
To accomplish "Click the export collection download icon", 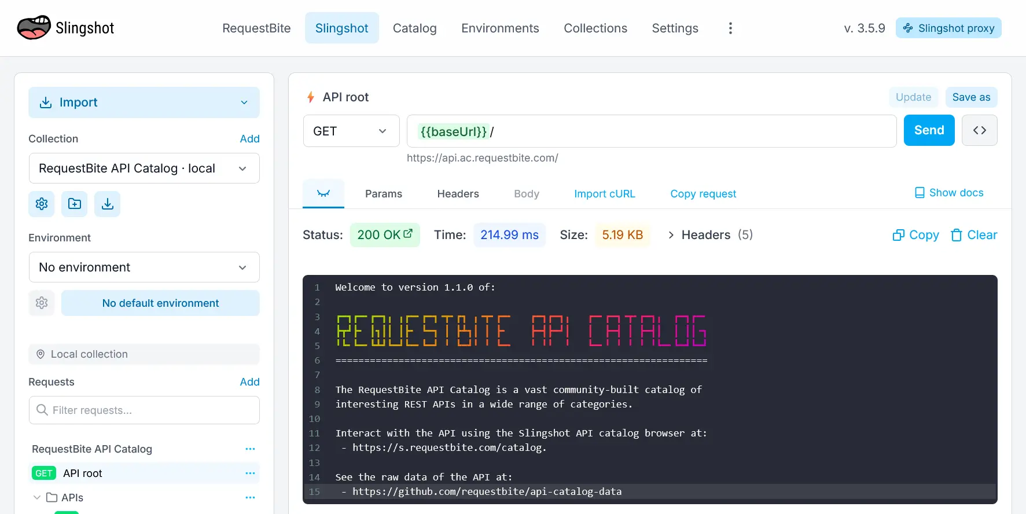I will point(108,204).
